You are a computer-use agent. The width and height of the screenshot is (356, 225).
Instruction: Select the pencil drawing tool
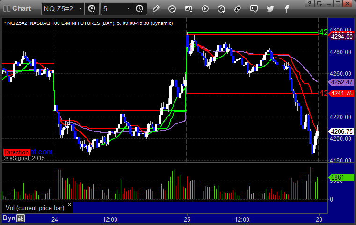pos(156,8)
